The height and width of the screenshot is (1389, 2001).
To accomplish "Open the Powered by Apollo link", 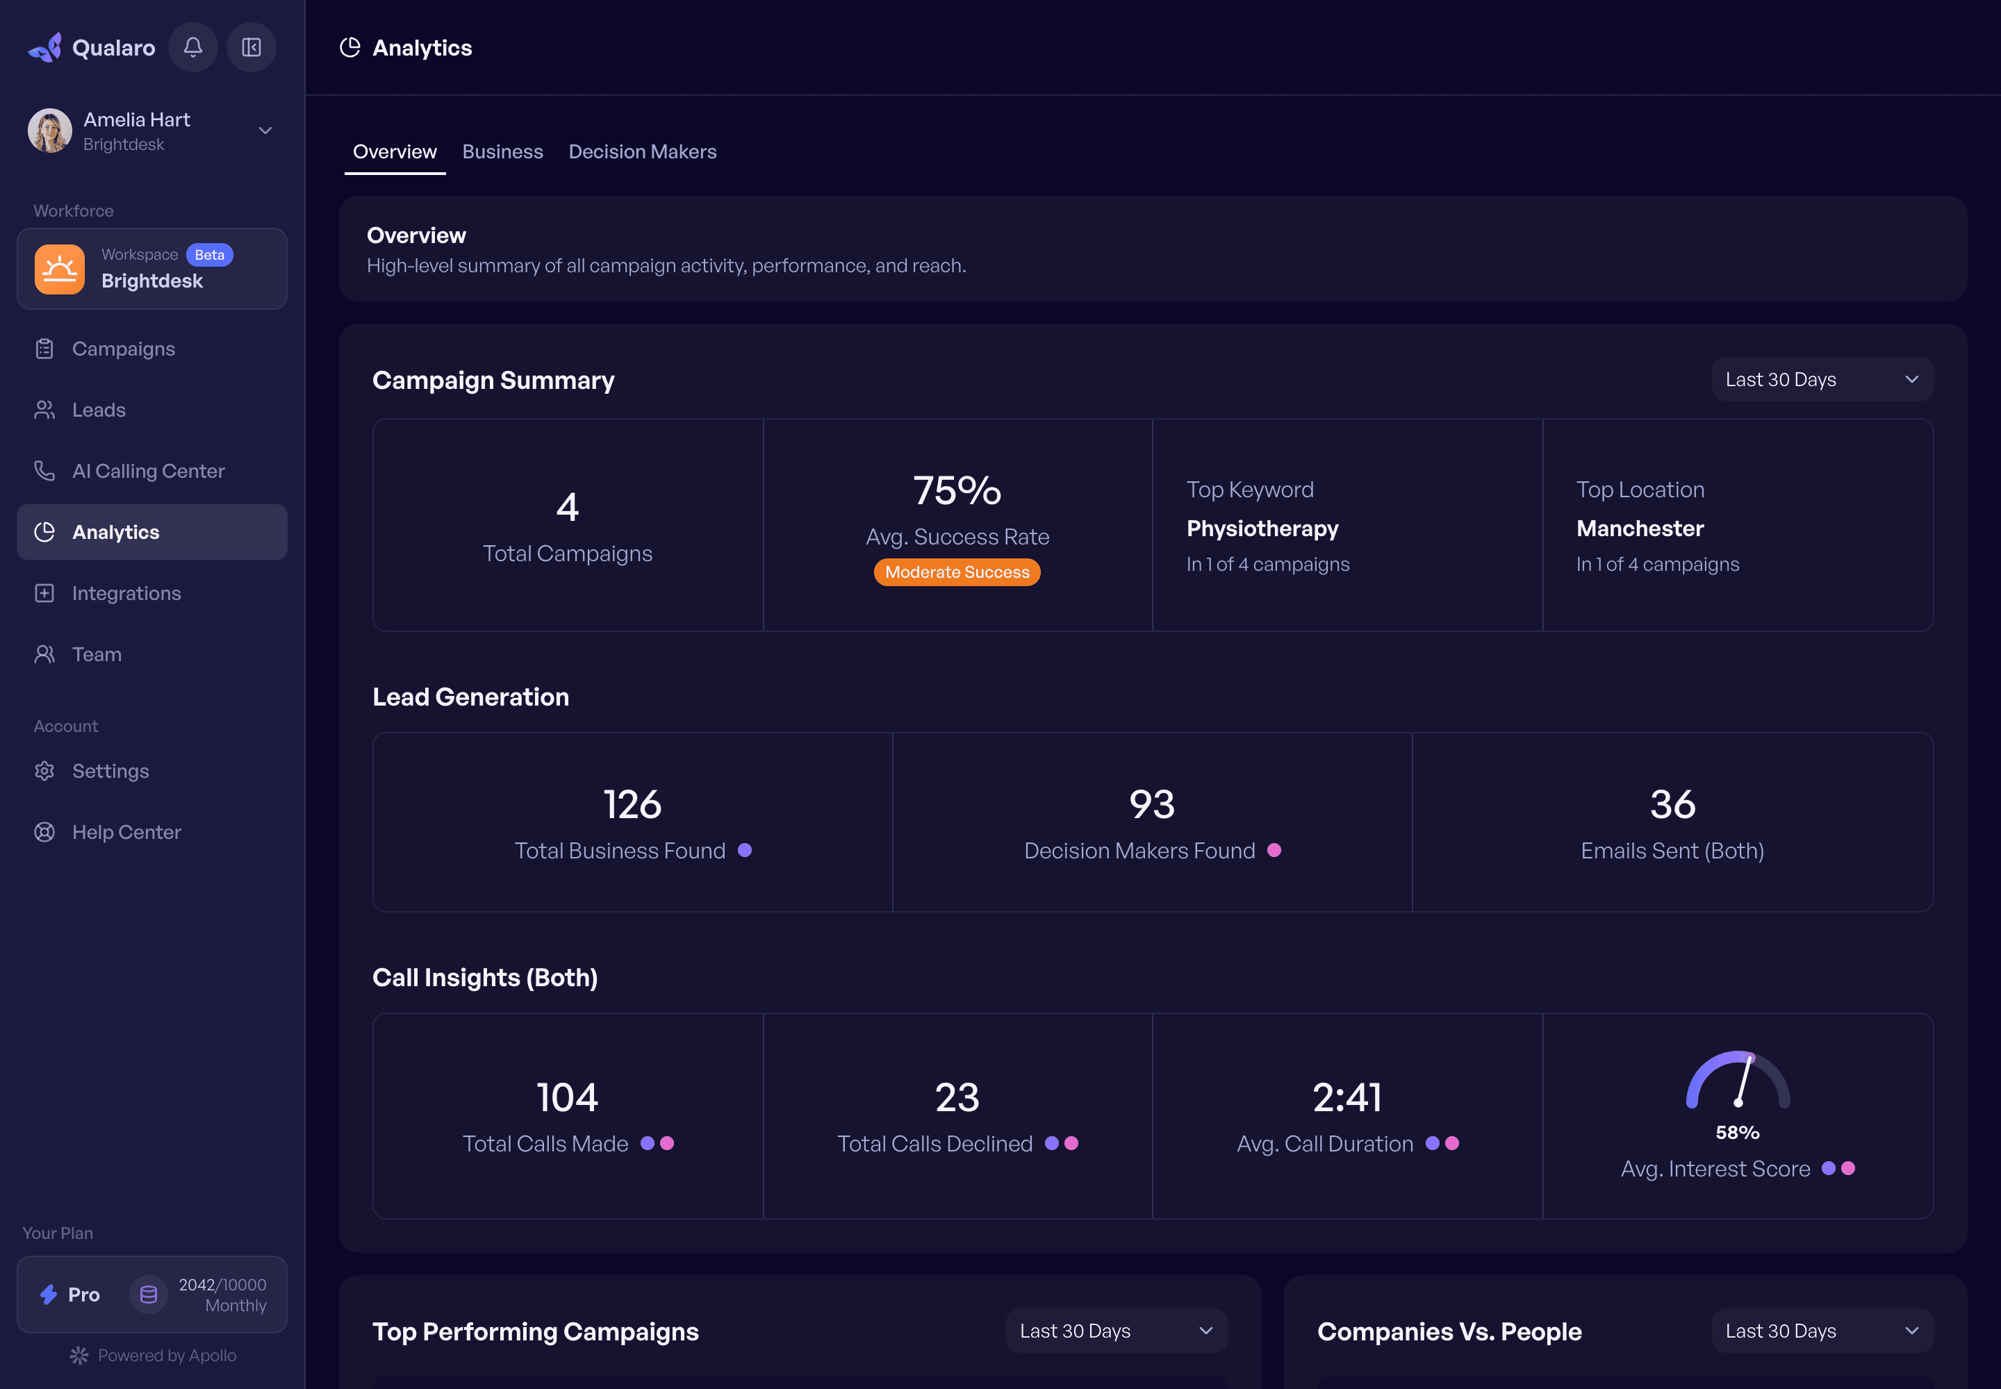I will pos(154,1355).
